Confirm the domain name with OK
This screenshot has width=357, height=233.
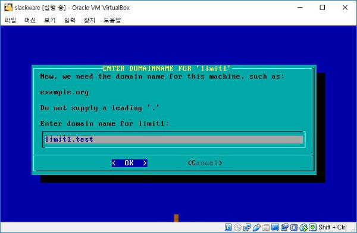tap(129, 163)
